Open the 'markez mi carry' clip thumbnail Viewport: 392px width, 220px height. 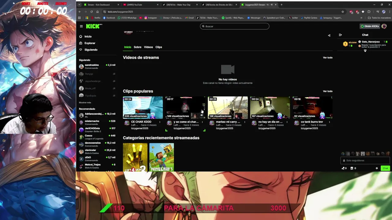(x=228, y=108)
